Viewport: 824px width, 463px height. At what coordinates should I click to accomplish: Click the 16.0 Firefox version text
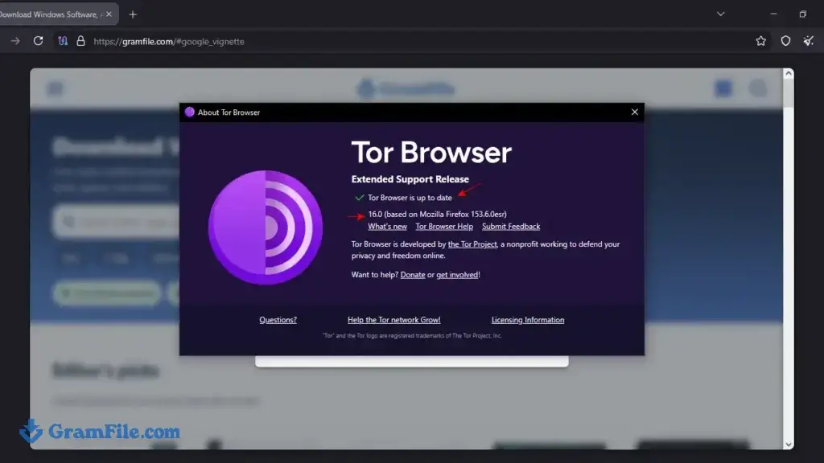coord(437,214)
